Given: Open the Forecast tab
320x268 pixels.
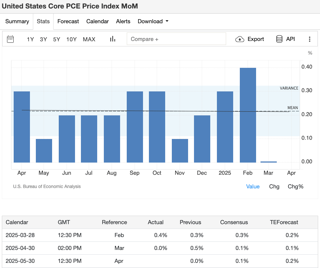Looking at the screenshot, I should pyautogui.click(x=68, y=21).
